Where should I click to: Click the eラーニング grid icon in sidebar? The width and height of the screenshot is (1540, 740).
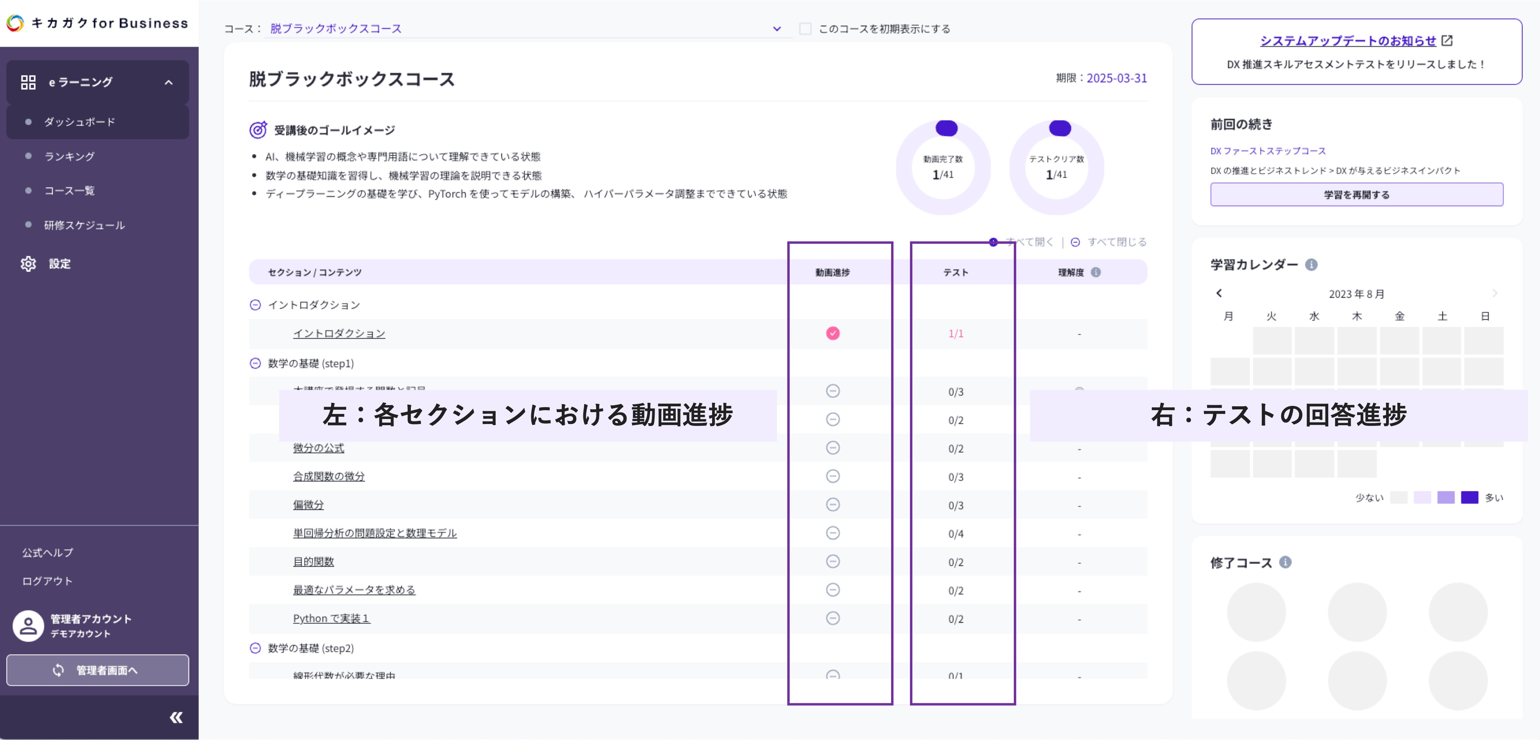tap(28, 82)
